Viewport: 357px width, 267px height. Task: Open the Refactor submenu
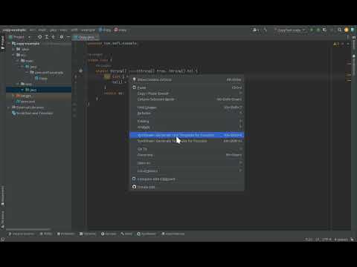pyautogui.click(x=187, y=113)
